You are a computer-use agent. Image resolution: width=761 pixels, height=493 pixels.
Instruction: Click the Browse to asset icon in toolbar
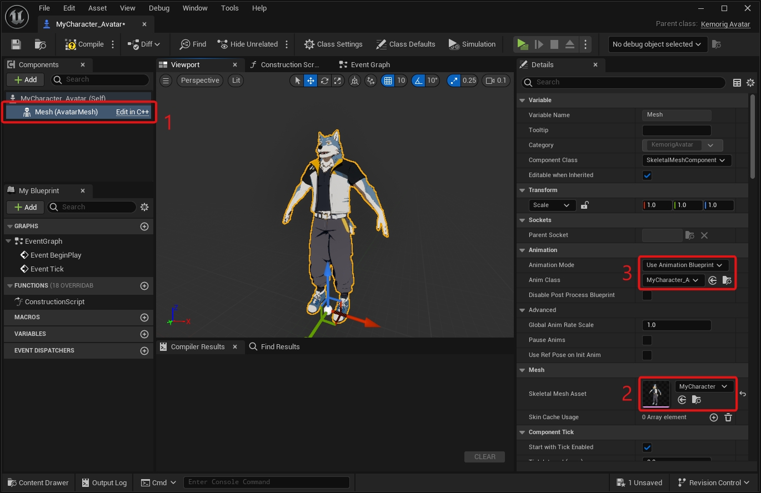pos(40,44)
